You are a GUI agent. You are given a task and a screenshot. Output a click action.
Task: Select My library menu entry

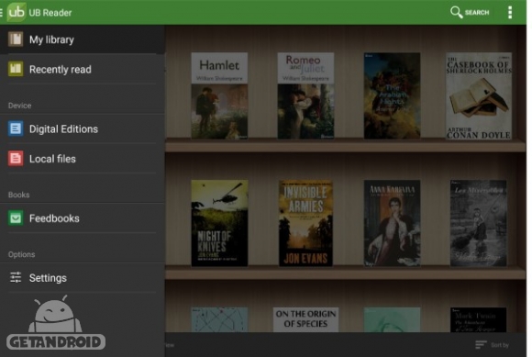(83, 39)
